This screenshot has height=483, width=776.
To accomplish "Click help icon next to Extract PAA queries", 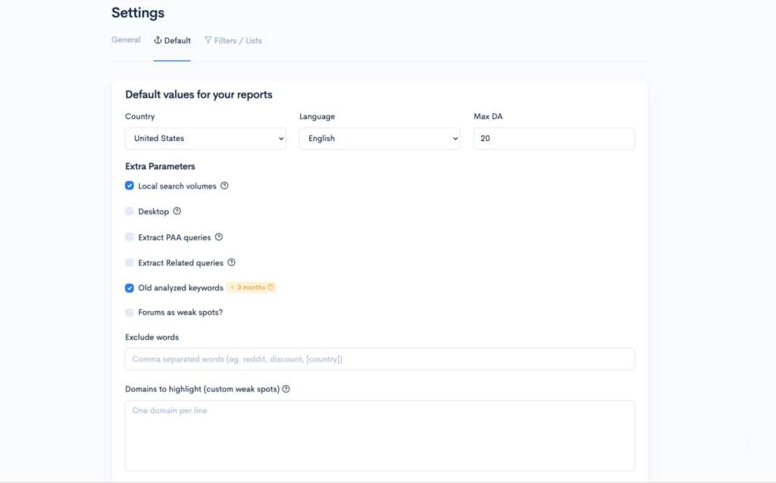I will (219, 237).
